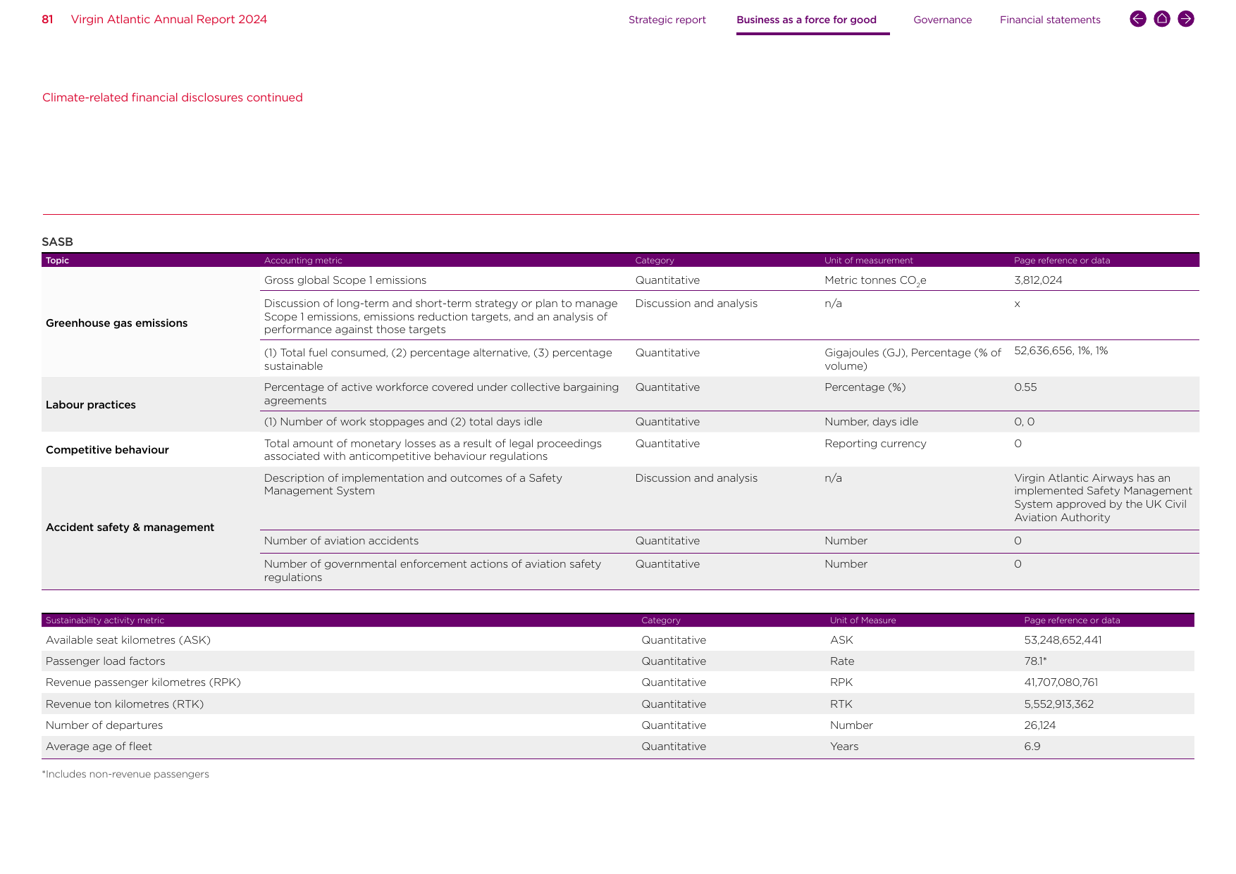Image resolution: width=1236 pixels, height=874 pixels.
Task: Select Business as a force for good tab
Action: (806, 20)
